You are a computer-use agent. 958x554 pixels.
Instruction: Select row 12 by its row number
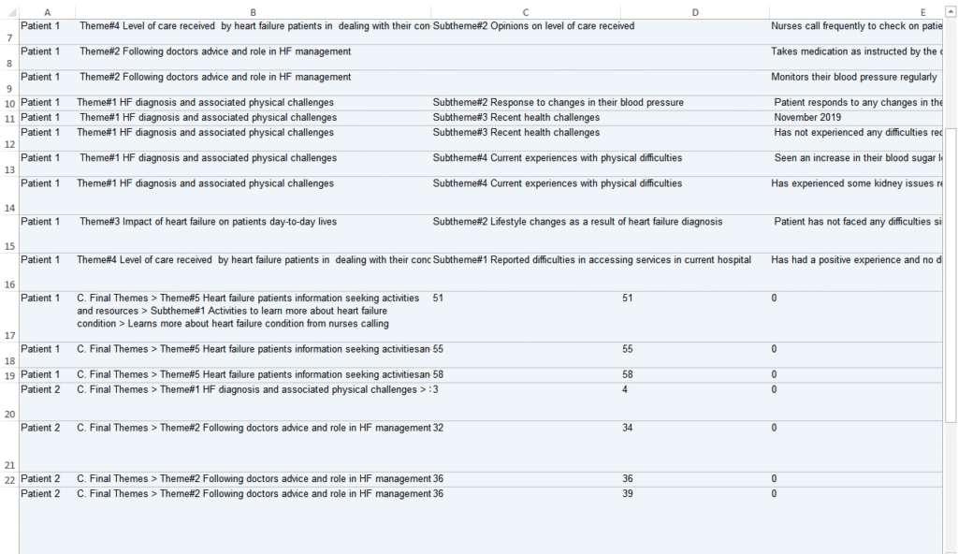[x=9, y=138]
